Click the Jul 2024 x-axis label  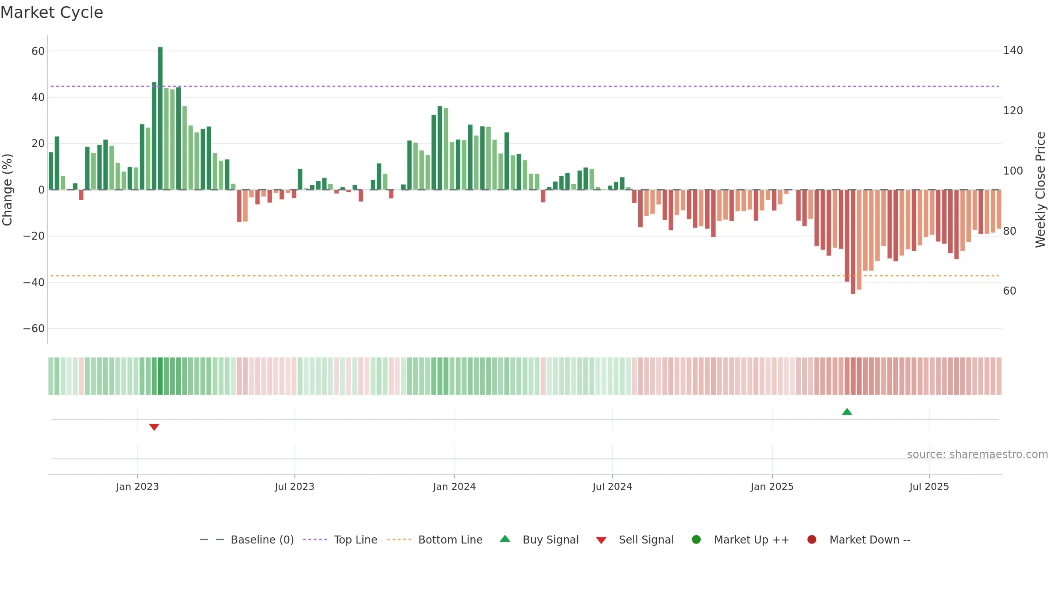[613, 486]
